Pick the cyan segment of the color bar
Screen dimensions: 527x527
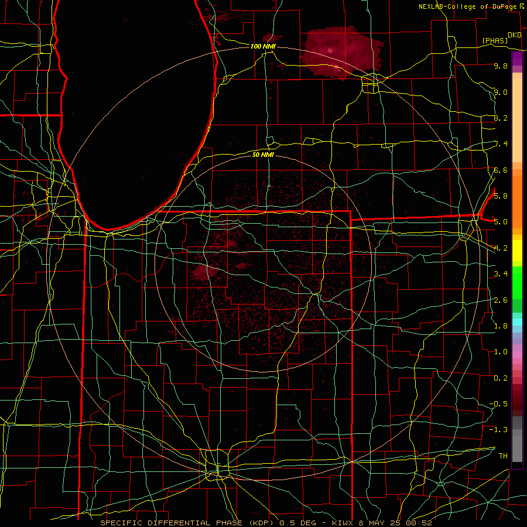coord(517,321)
